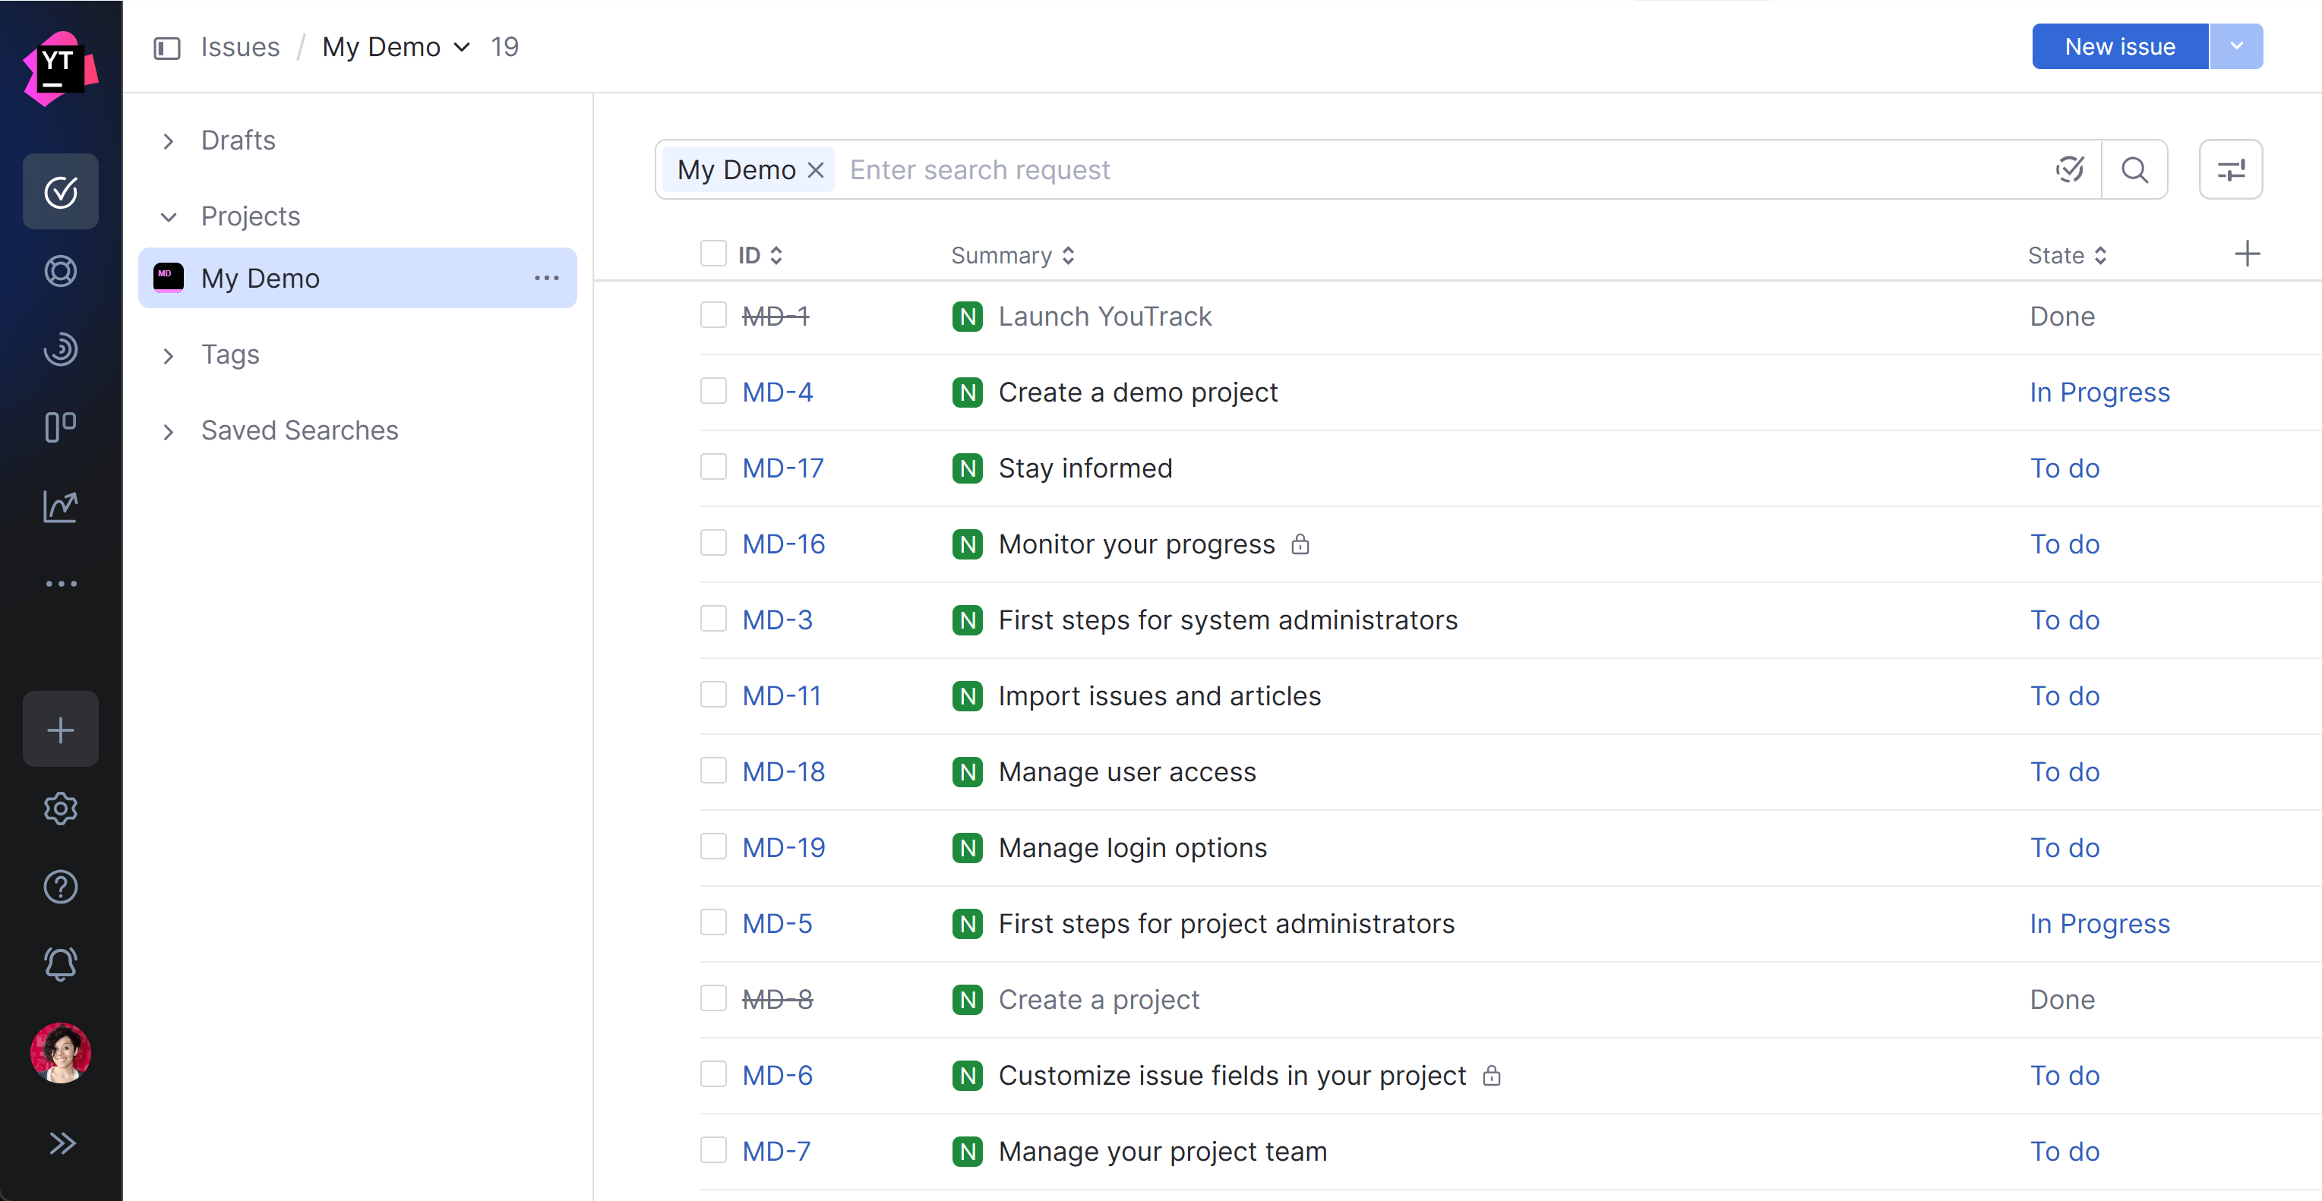
Task: Open the Agile Boards icon in sidebar
Action: pyautogui.click(x=61, y=427)
